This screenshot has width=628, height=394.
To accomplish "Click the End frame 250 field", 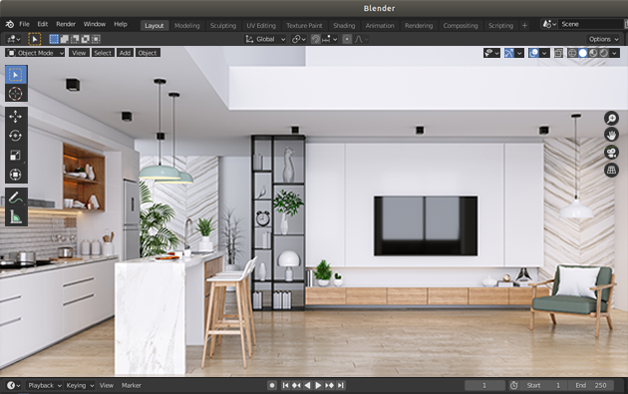I will click(591, 385).
